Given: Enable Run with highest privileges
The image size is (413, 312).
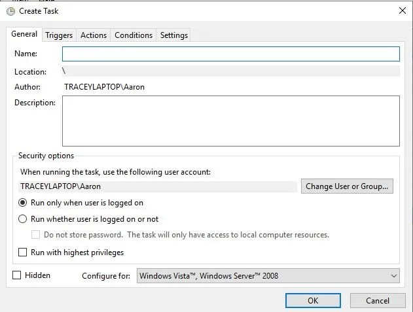Looking at the screenshot, I should [x=23, y=252].
